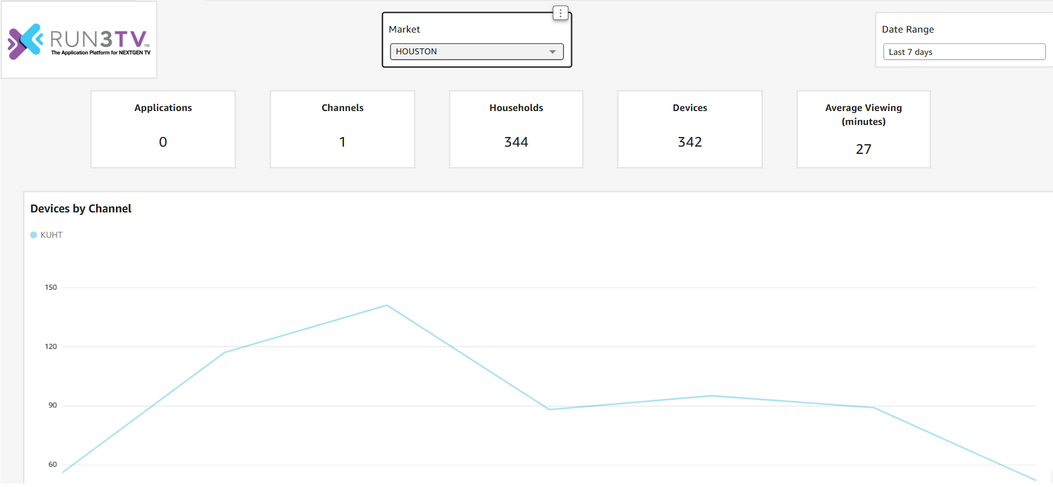Click the RUN3TV logo
This screenshot has width=1053, height=487.
(79, 40)
